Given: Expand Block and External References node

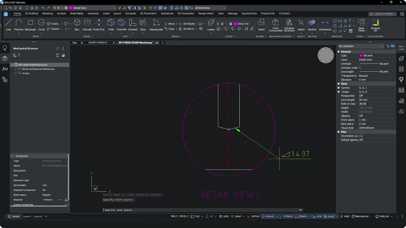Looking at the screenshot, I should pos(16,69).
